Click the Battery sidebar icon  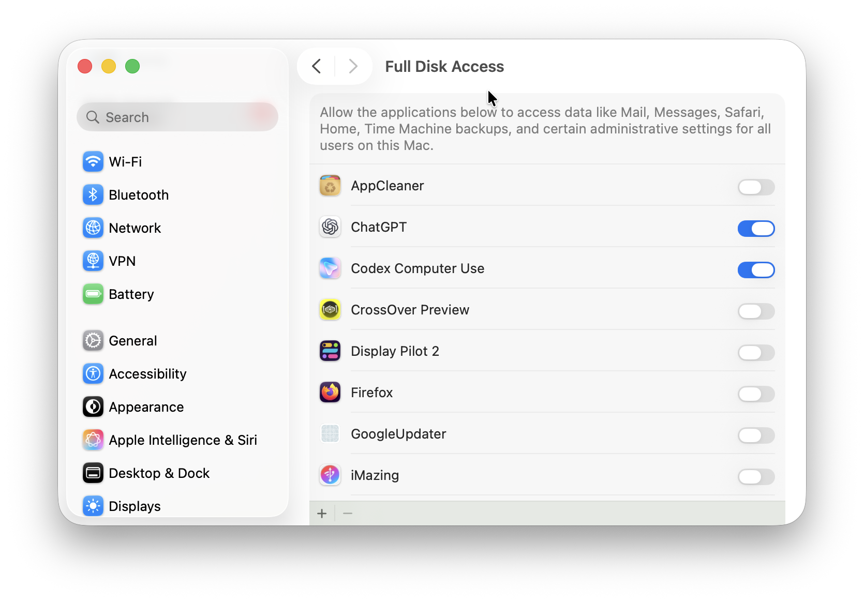click(93, 294)
